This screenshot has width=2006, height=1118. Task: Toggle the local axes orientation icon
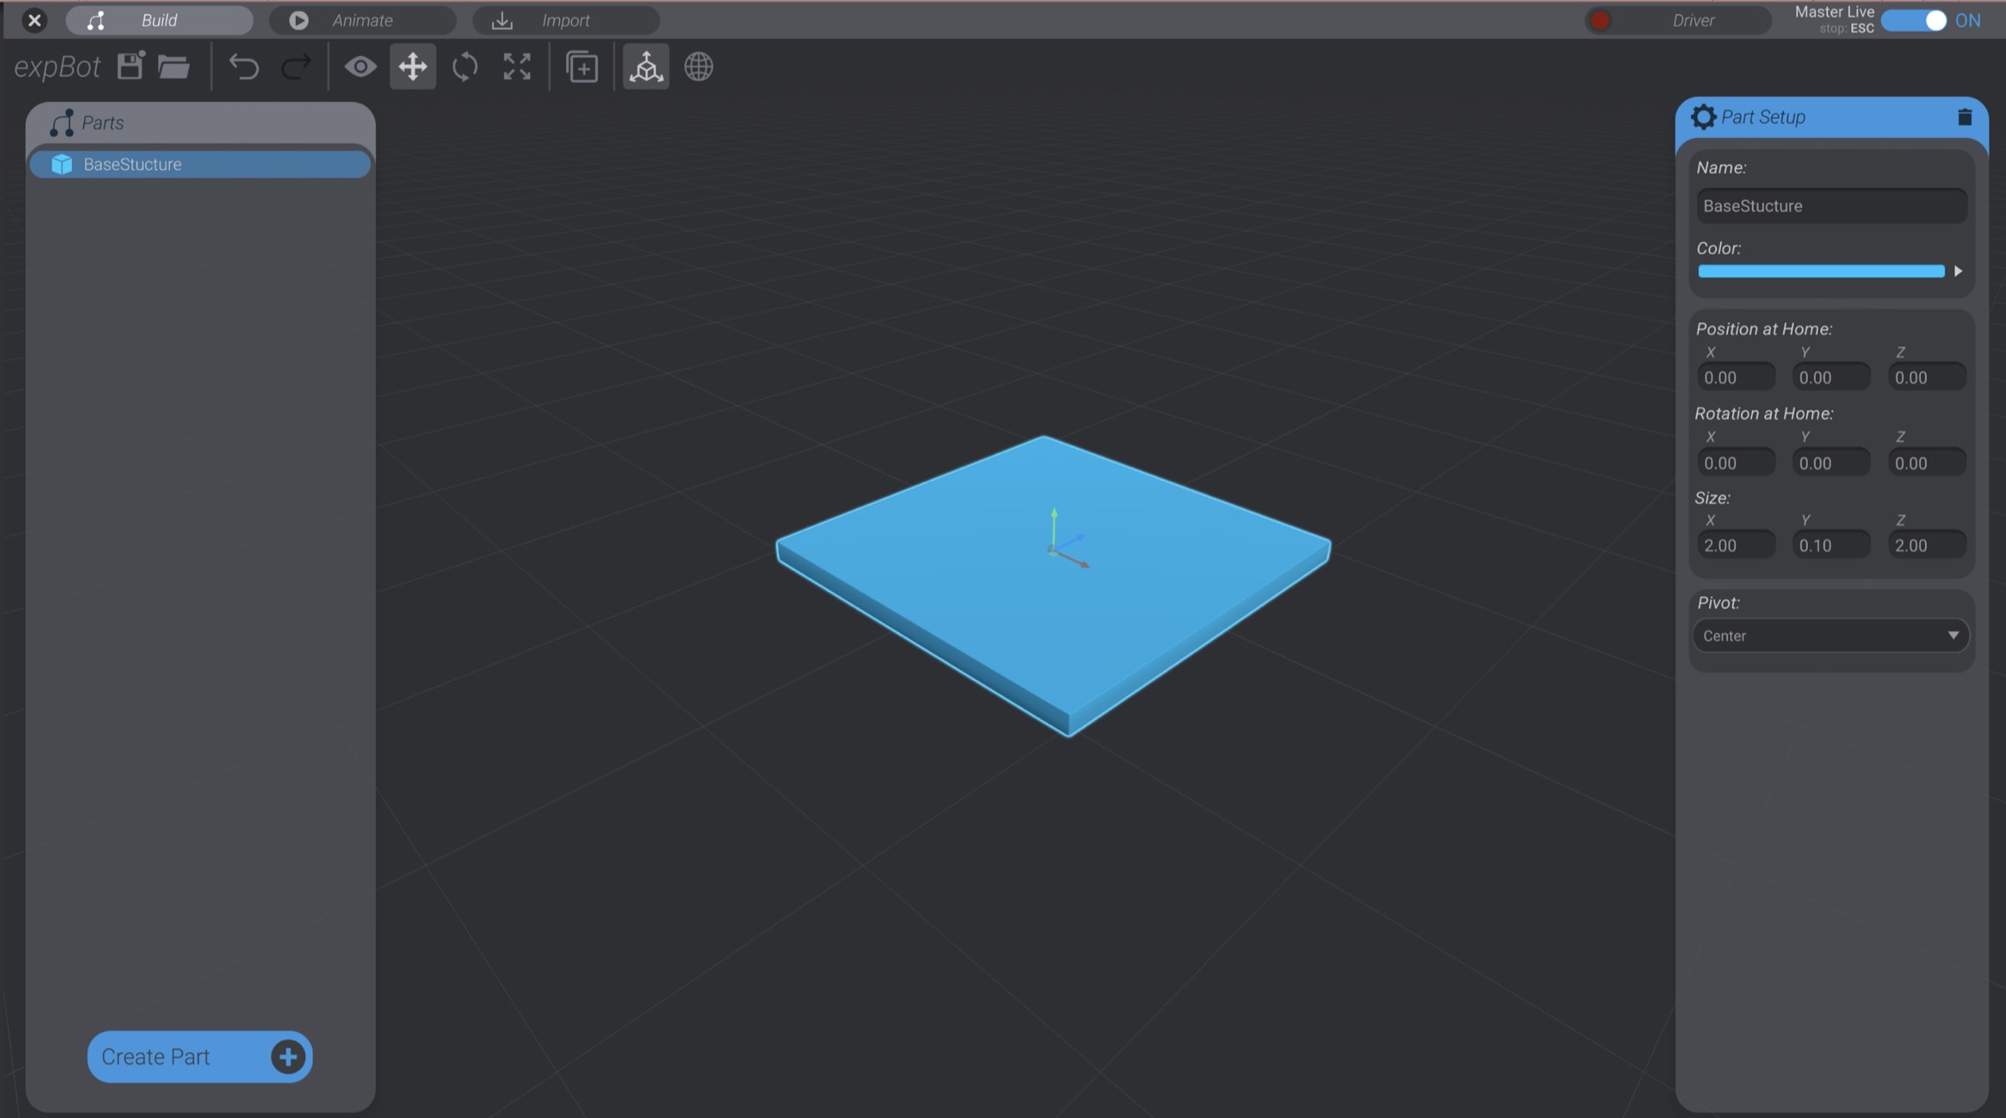(x=646, y=67)
